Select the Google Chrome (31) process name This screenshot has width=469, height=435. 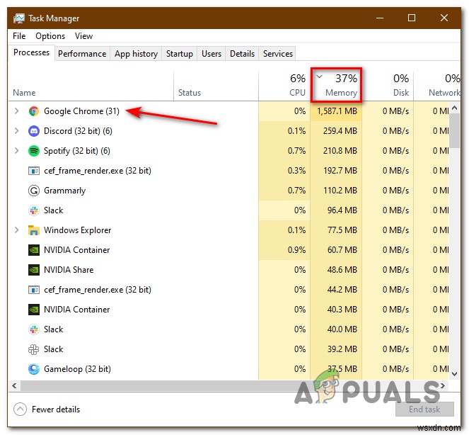tap(81, 111)
